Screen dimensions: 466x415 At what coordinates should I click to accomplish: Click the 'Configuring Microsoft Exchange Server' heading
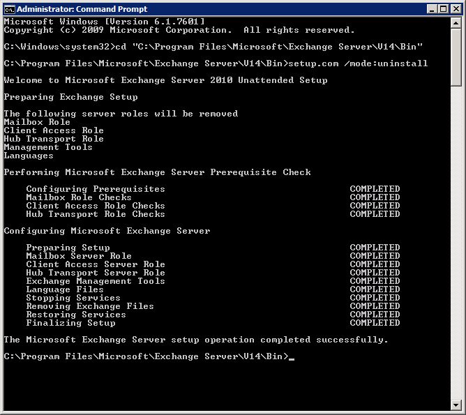(107, 231)
